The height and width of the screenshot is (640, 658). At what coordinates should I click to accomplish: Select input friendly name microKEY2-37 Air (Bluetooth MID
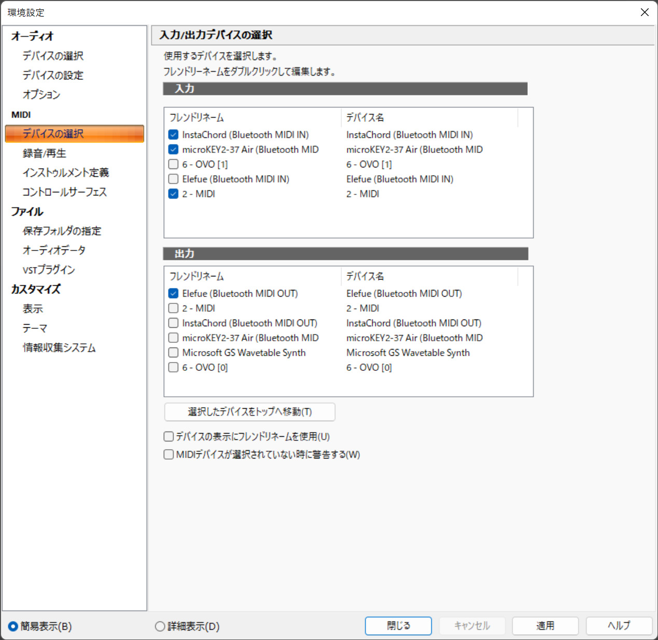click(x=250, y=149)
